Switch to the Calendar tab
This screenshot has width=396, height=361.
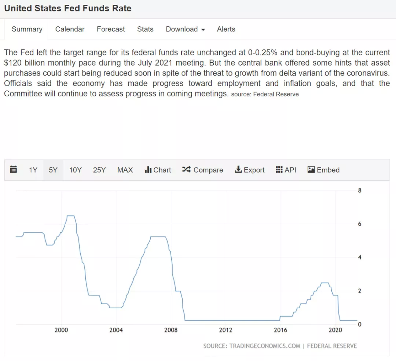click(x=70, y=29)
